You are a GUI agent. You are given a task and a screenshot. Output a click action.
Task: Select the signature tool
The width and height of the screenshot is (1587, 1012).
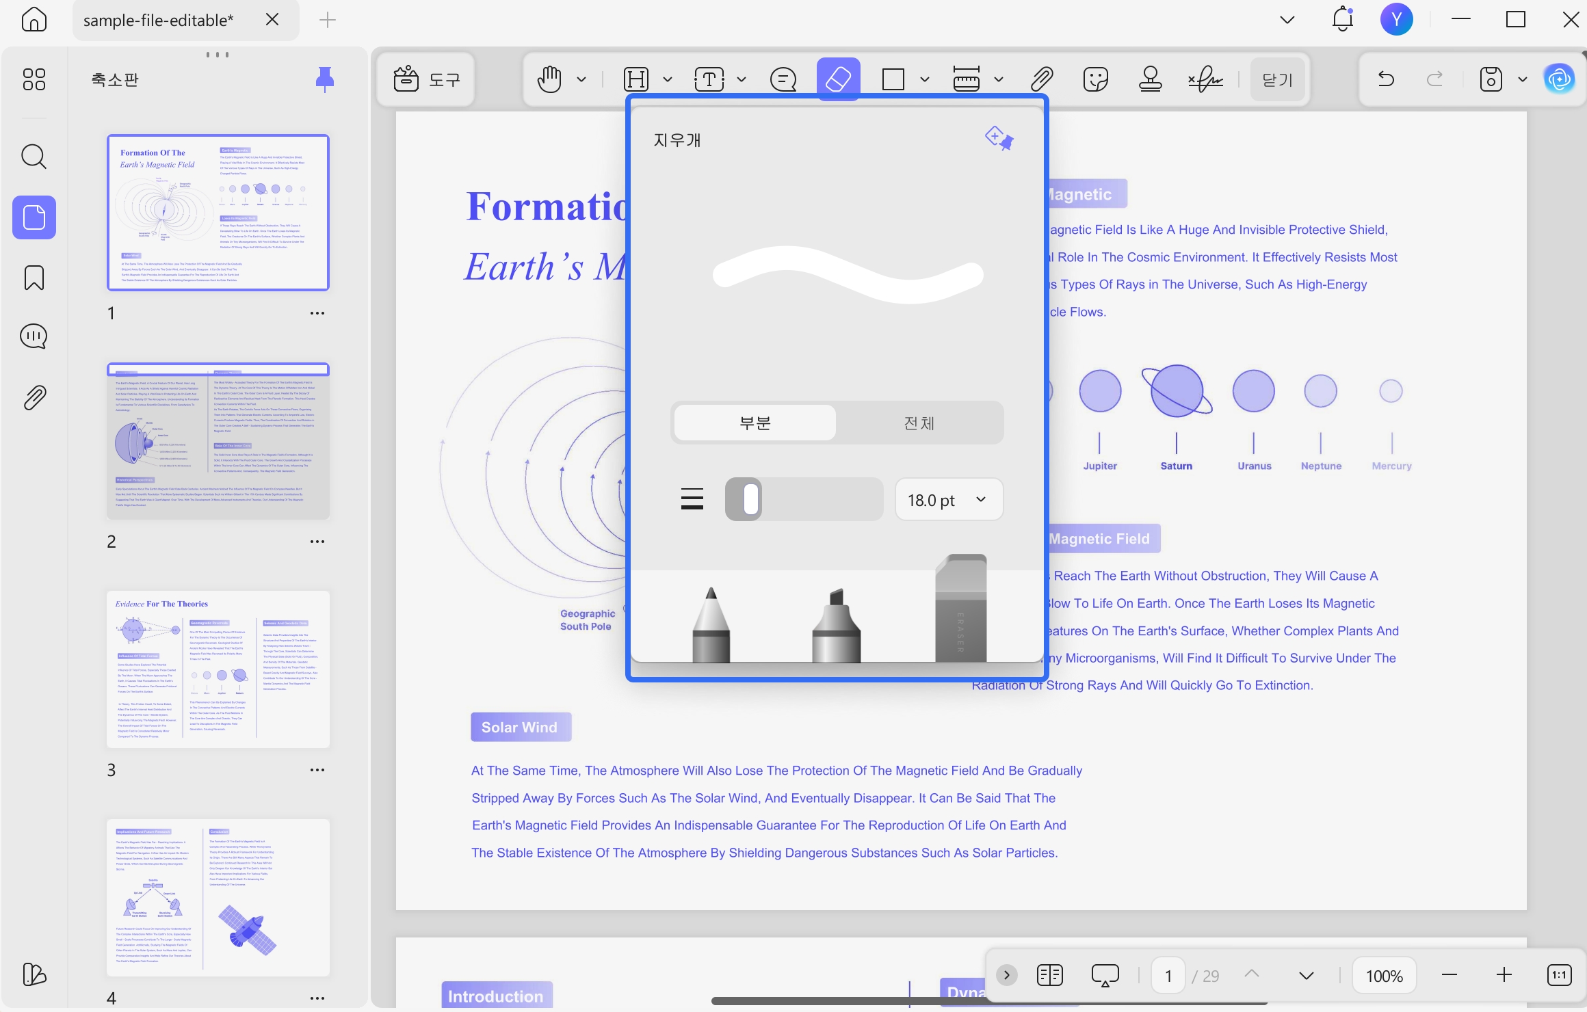pyautogui.click(x=1205, y=79)
